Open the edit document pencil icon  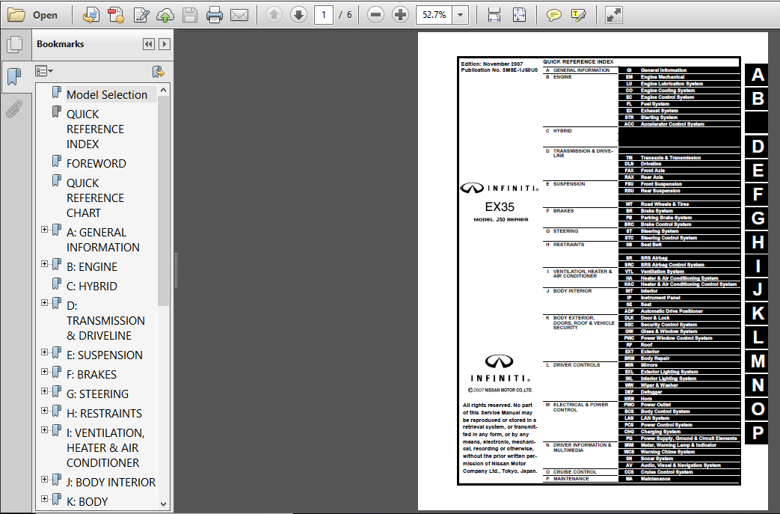(141, 15)
